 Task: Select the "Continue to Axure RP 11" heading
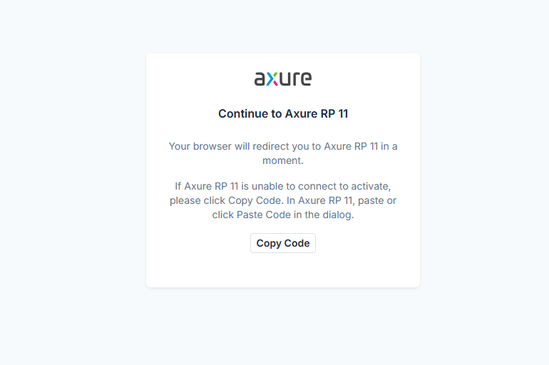coord(283,113)
